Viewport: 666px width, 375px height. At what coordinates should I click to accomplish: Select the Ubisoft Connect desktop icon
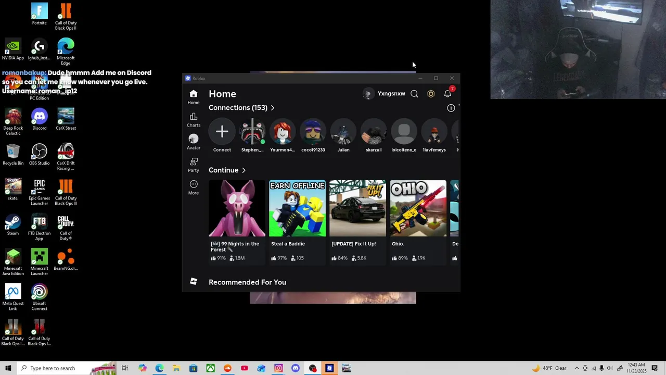[x=39, y=297]
